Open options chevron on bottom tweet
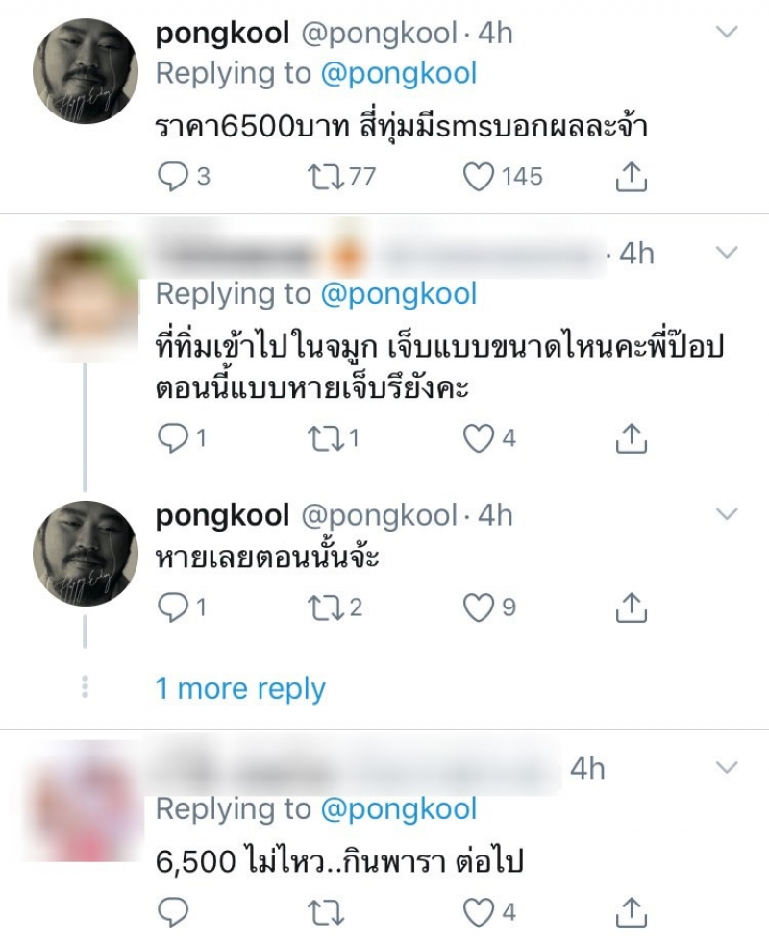 (728, 768)
